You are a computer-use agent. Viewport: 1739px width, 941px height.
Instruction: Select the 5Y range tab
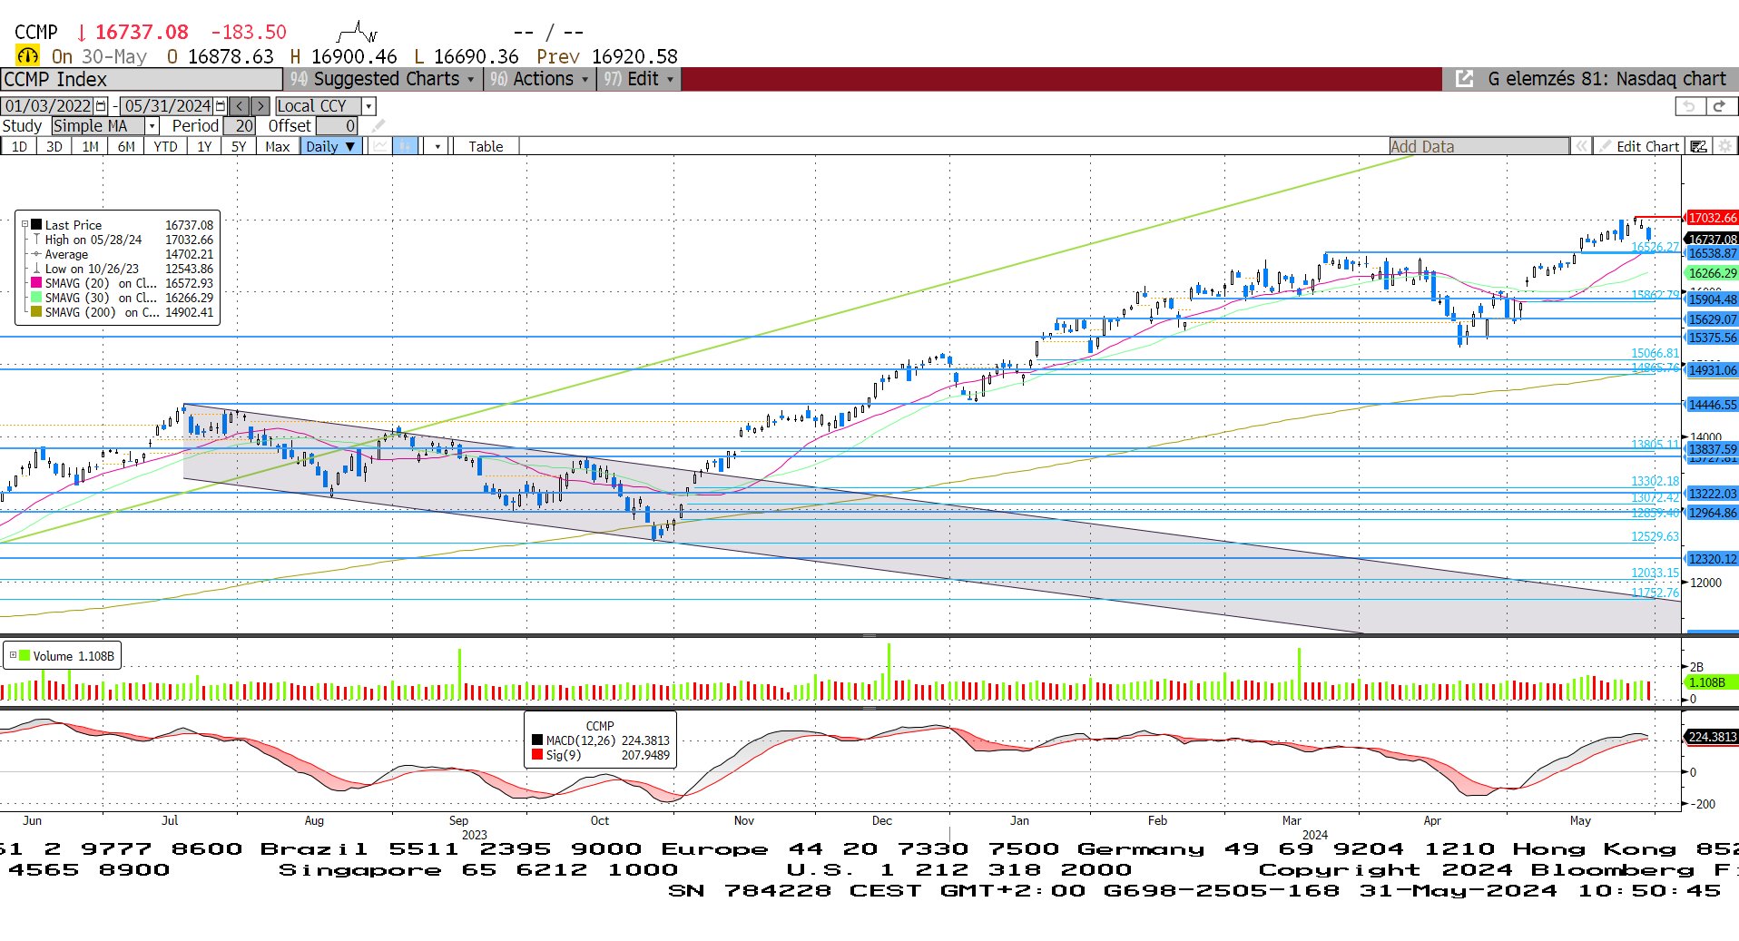click(x=239, y=146)
